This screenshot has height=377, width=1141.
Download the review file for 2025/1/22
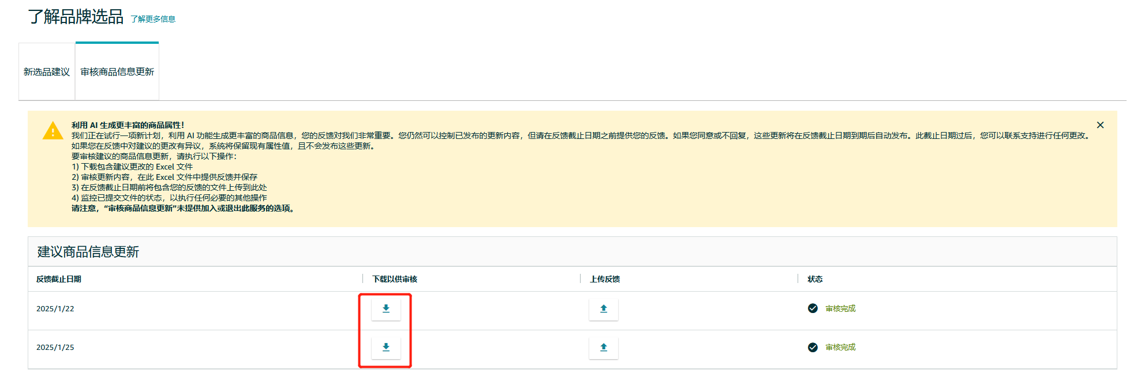[386, 309]
